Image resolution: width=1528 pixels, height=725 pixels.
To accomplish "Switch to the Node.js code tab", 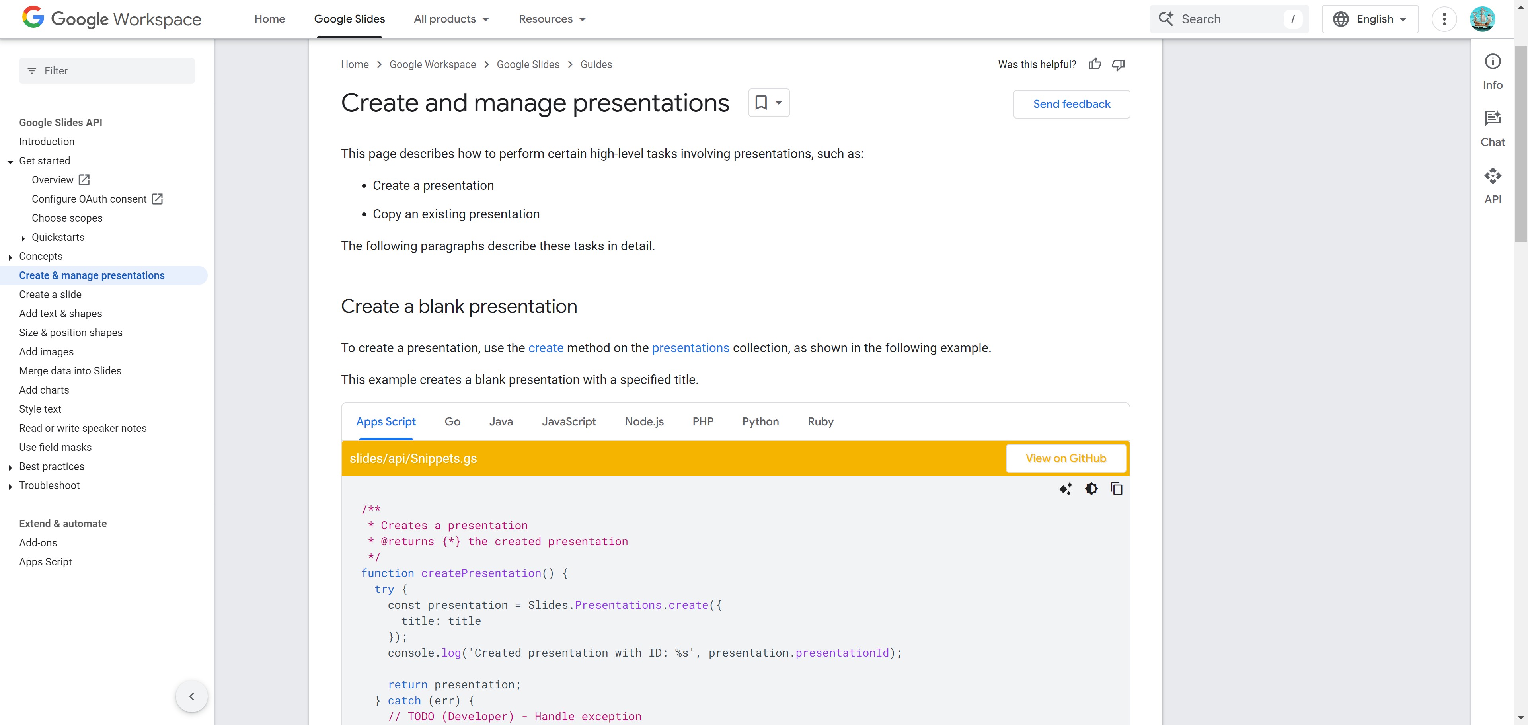I will pyautogui.click(x=644, y=422).
